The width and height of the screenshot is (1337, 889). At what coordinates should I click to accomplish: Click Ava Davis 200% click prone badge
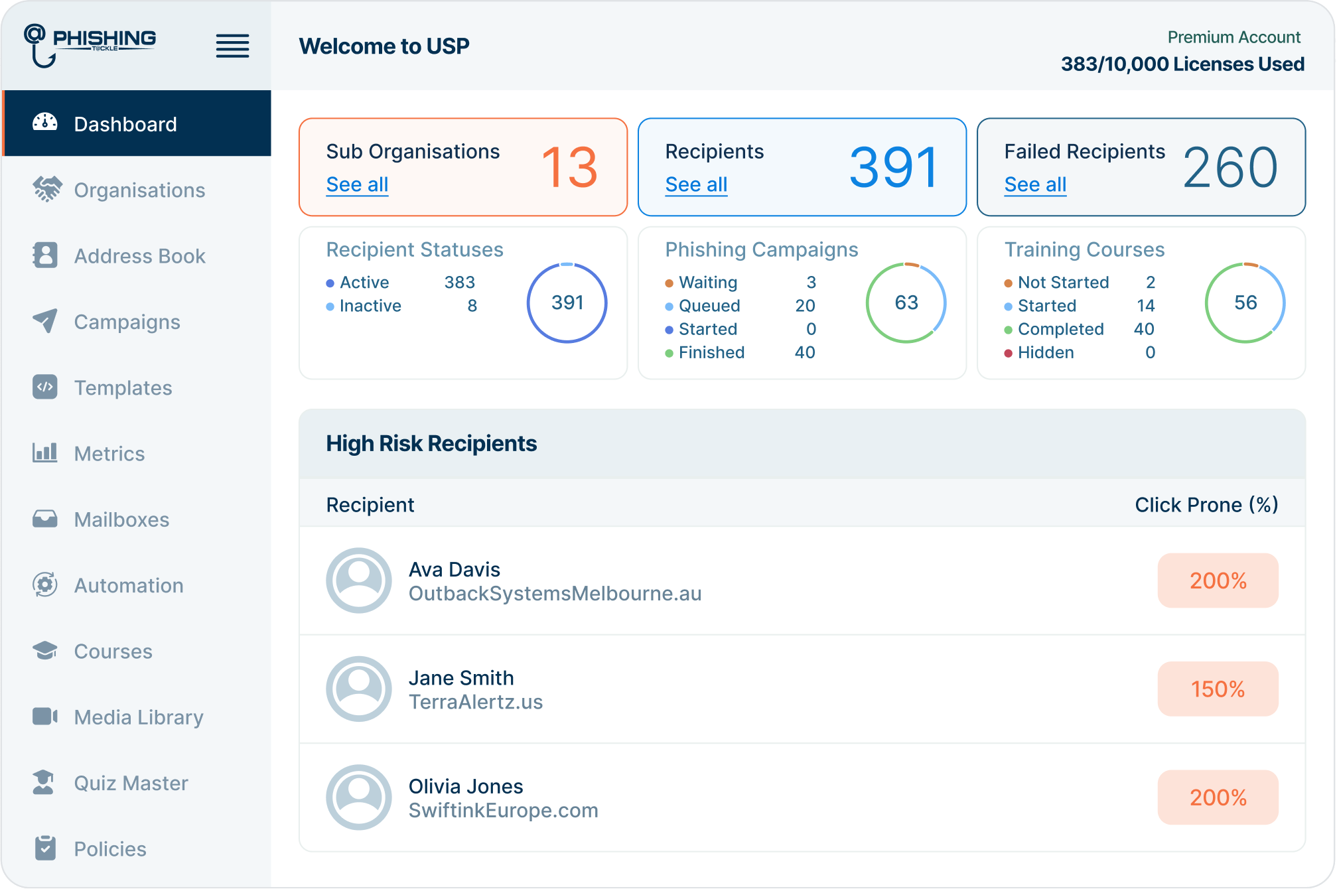pos(1218,581)
